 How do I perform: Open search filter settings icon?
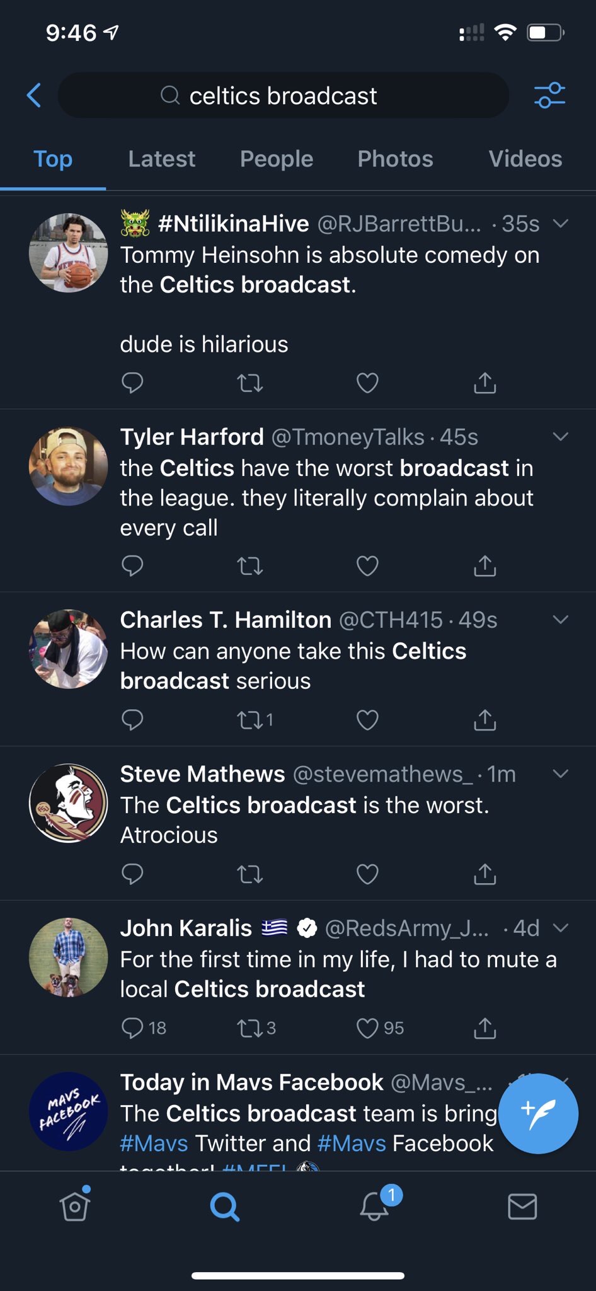coord(549,96)
